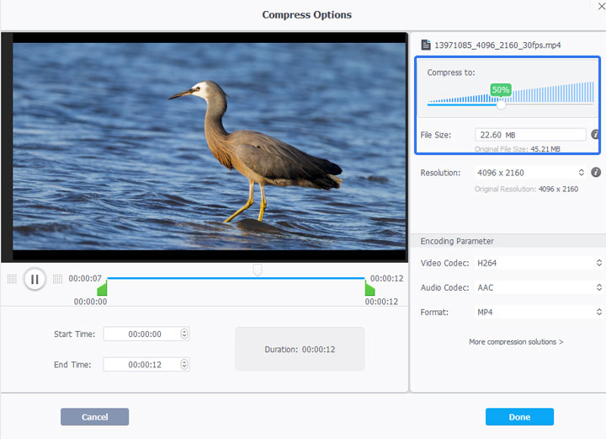Click the Cancel button

94,416
